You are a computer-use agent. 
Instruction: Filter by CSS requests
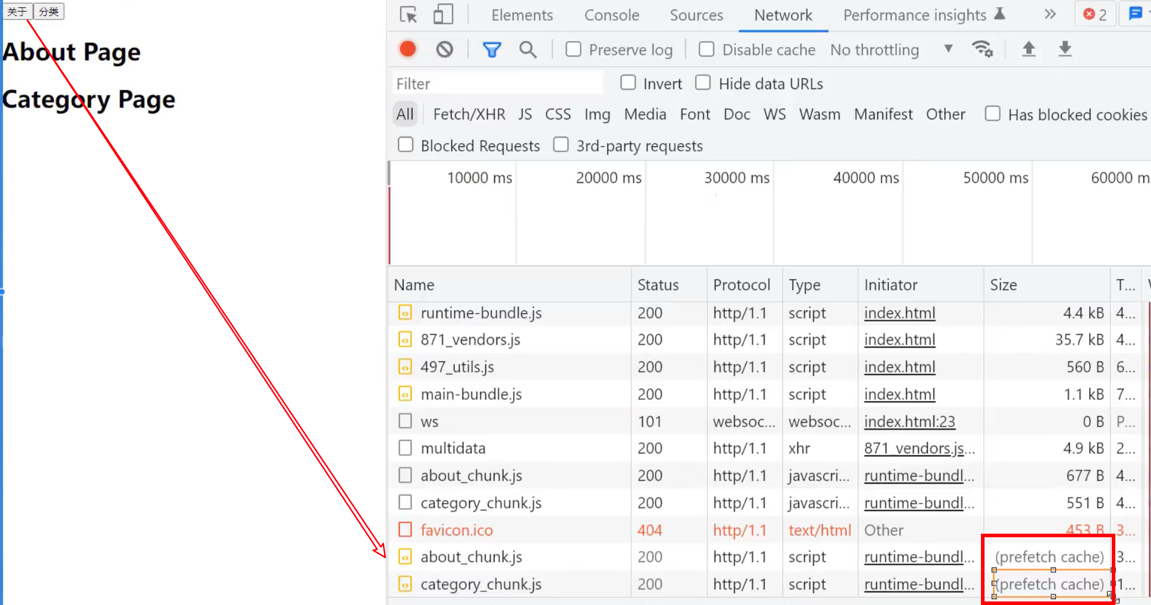[x=558, y=114]
